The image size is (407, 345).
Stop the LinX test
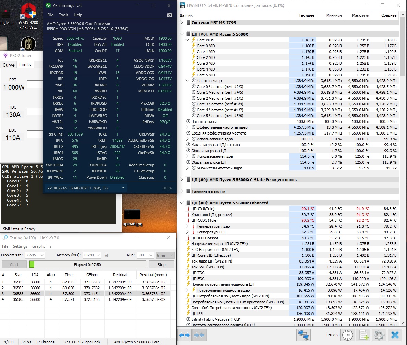(x=161, y=265)
